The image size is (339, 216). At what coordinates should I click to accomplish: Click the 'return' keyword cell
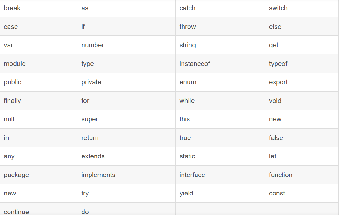point(90,138)
